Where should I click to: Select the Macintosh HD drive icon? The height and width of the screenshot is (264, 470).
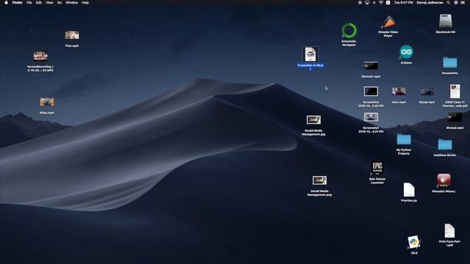click(x=446, y=21)
